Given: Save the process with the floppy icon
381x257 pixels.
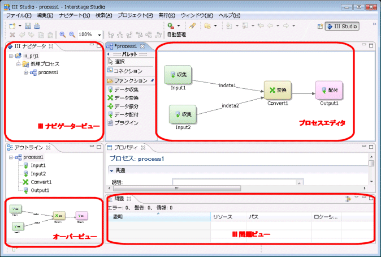Looking at the screenshot, I should point(28,26).
